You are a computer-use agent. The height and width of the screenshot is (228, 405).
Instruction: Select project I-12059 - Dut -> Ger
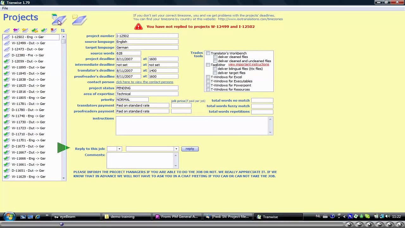[31, 61]
